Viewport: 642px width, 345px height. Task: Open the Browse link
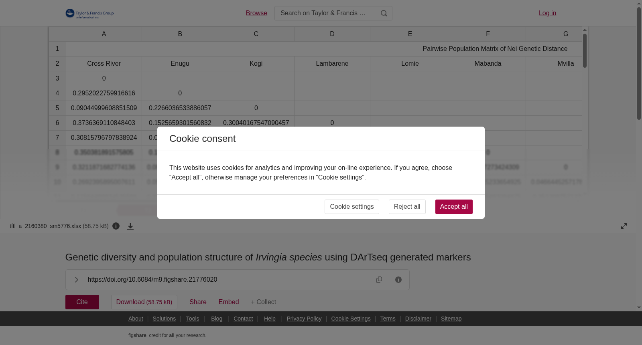tap(256, 13)
